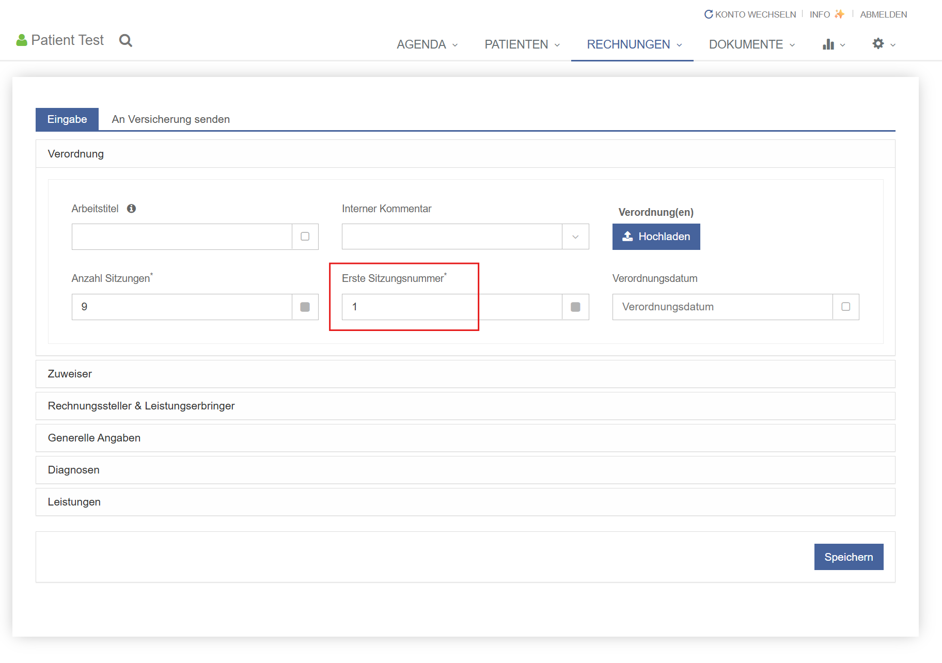Click the green patient user icon

22,40
